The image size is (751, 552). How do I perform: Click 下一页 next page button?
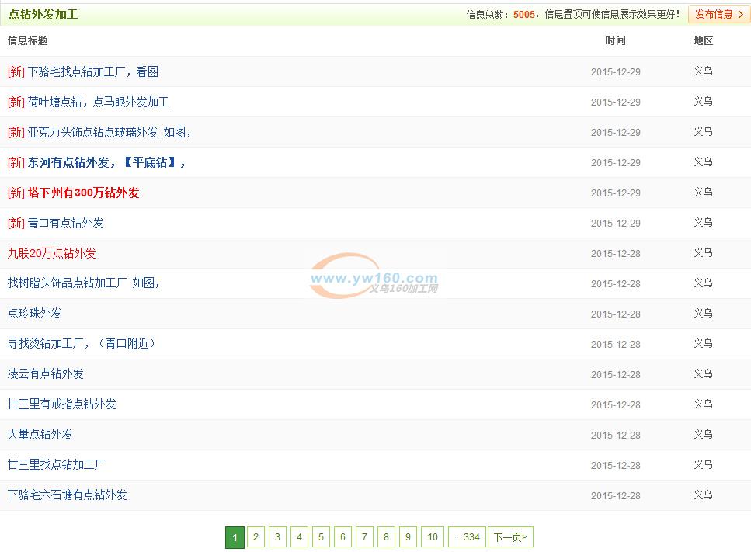510,537
